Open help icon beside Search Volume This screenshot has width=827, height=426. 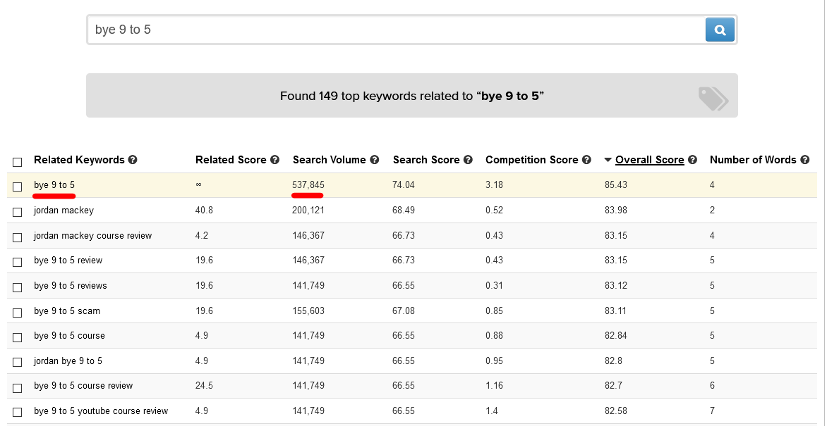point(375,160)
